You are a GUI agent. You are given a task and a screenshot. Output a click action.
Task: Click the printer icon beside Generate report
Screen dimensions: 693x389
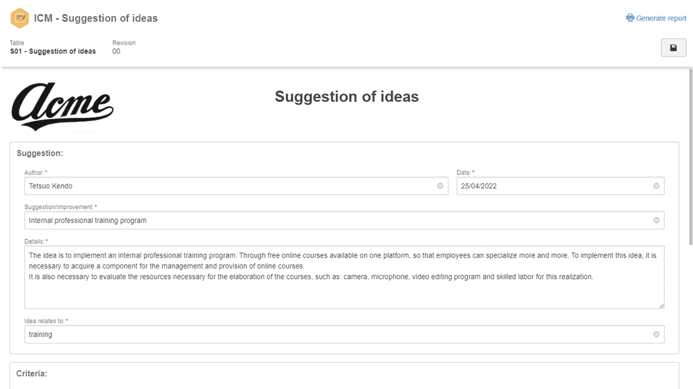click(630, 18)
